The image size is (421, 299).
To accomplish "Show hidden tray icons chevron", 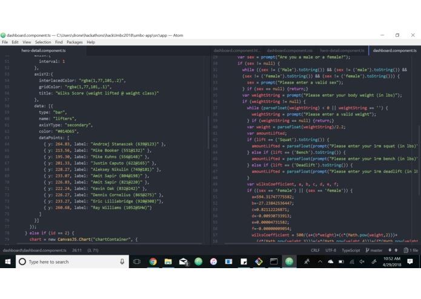I will (320, 261).
